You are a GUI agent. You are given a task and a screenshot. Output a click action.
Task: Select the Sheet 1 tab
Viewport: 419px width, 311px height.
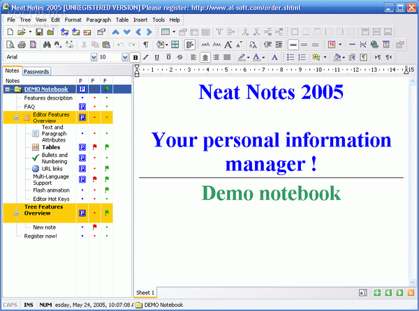(x=145, y=293)
